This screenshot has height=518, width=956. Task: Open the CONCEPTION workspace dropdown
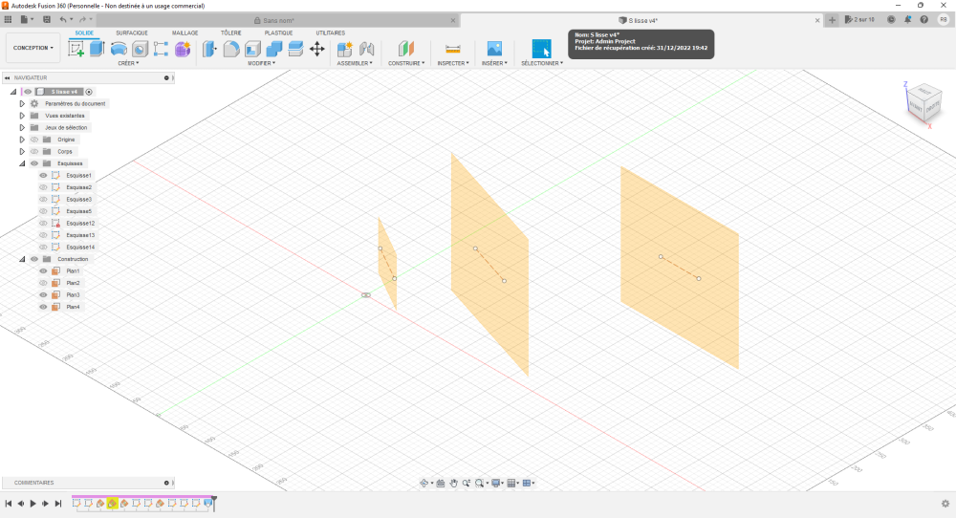click(x=33, y=48)
